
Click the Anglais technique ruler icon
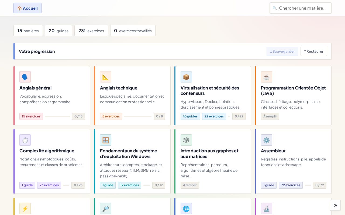coord(106,77)
